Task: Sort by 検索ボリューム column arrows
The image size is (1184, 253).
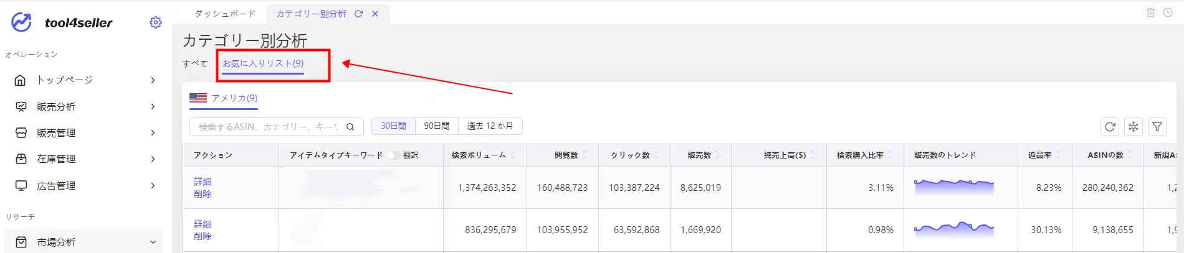Action: (x=513, y=155)
